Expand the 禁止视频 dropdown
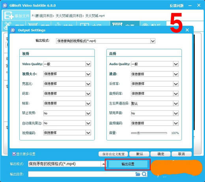The height and width of the screenshot is (182, 205). 88,113
